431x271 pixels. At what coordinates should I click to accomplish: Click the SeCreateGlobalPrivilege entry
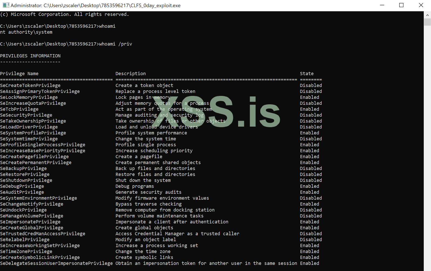32,228
